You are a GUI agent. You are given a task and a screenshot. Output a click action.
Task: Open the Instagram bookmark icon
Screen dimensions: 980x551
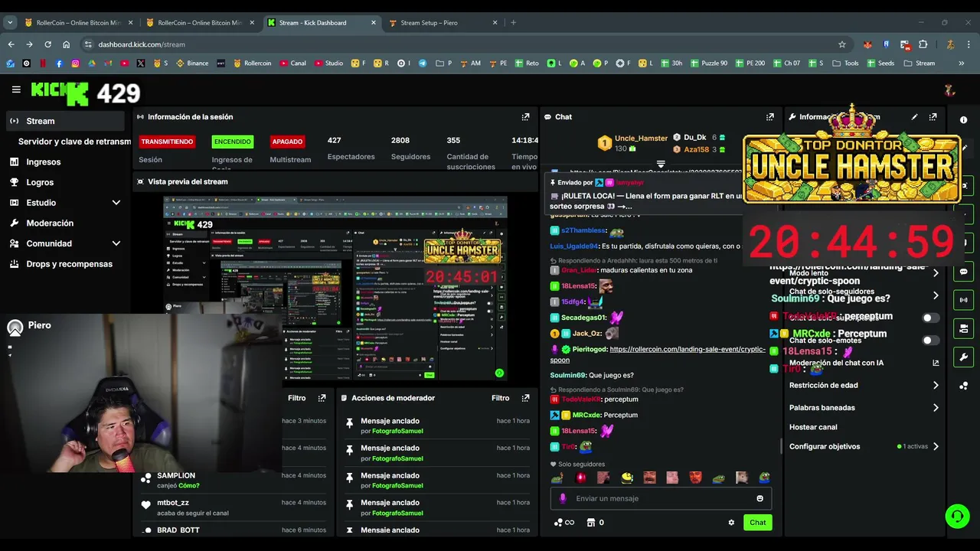coord(77,64)
